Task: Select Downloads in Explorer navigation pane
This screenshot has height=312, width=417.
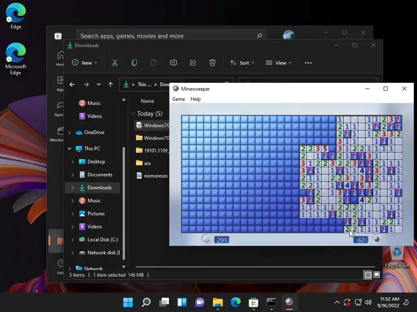Action: (92, 188)
